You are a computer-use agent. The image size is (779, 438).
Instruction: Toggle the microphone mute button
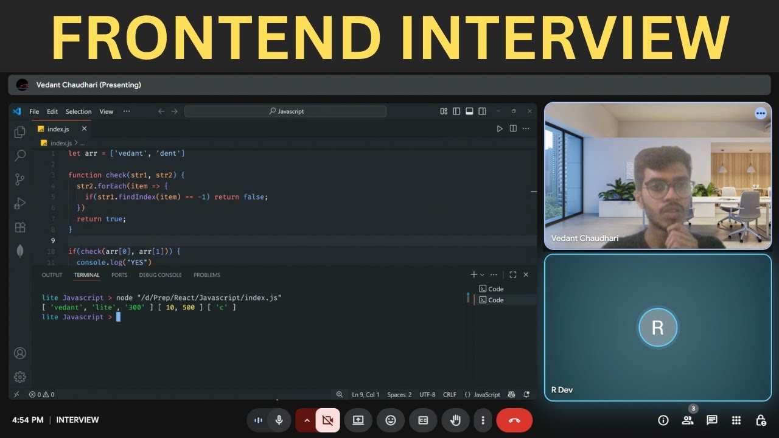click(x=279, y=420)
